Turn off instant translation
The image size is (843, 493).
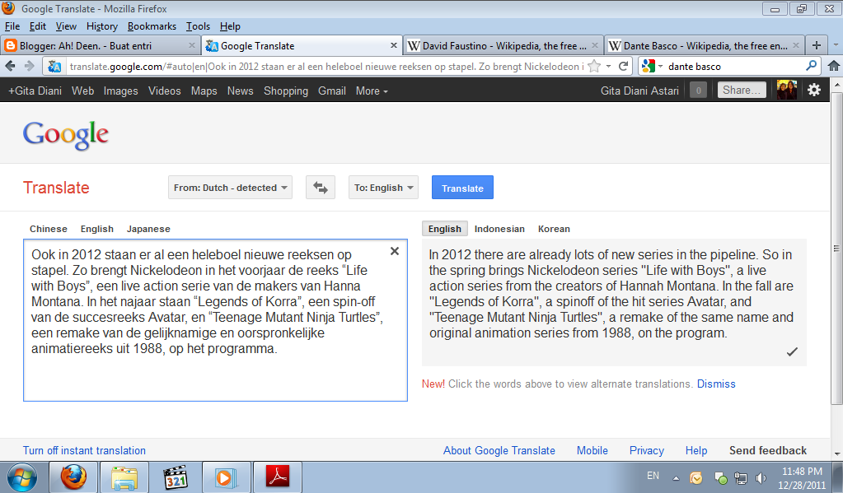[x=83, y=450]
